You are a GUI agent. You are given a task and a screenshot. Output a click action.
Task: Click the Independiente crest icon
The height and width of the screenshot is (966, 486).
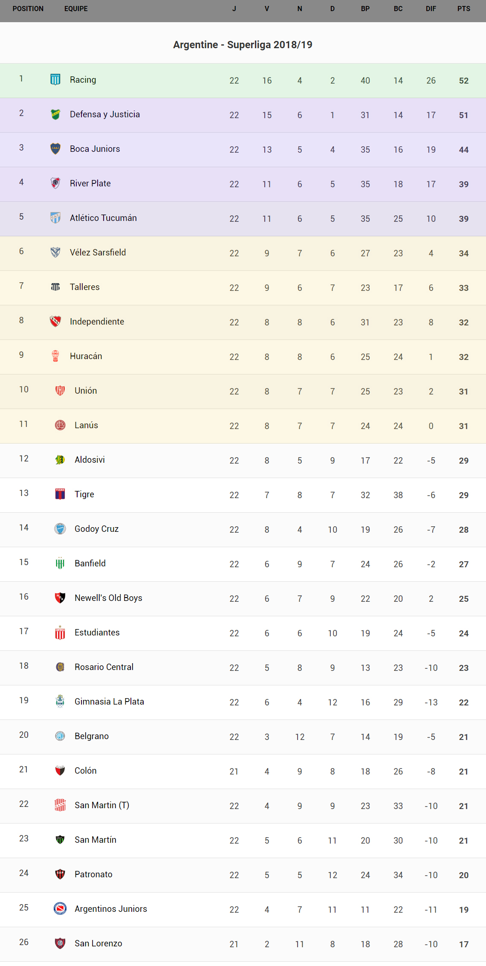coord(55,321)
